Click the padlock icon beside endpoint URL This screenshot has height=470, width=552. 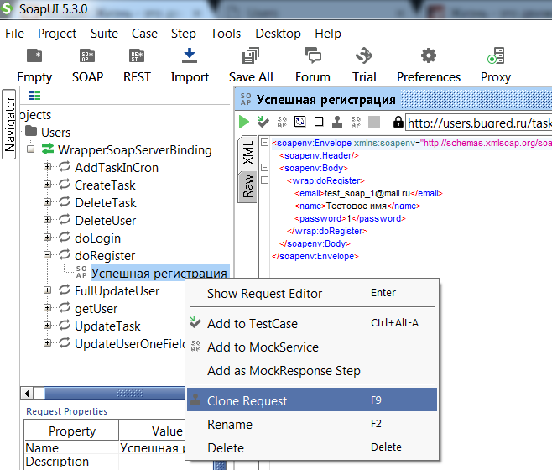pos(398,122)
